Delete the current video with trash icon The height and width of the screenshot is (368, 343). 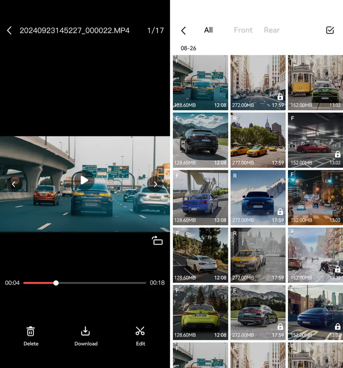pos(31,331)
